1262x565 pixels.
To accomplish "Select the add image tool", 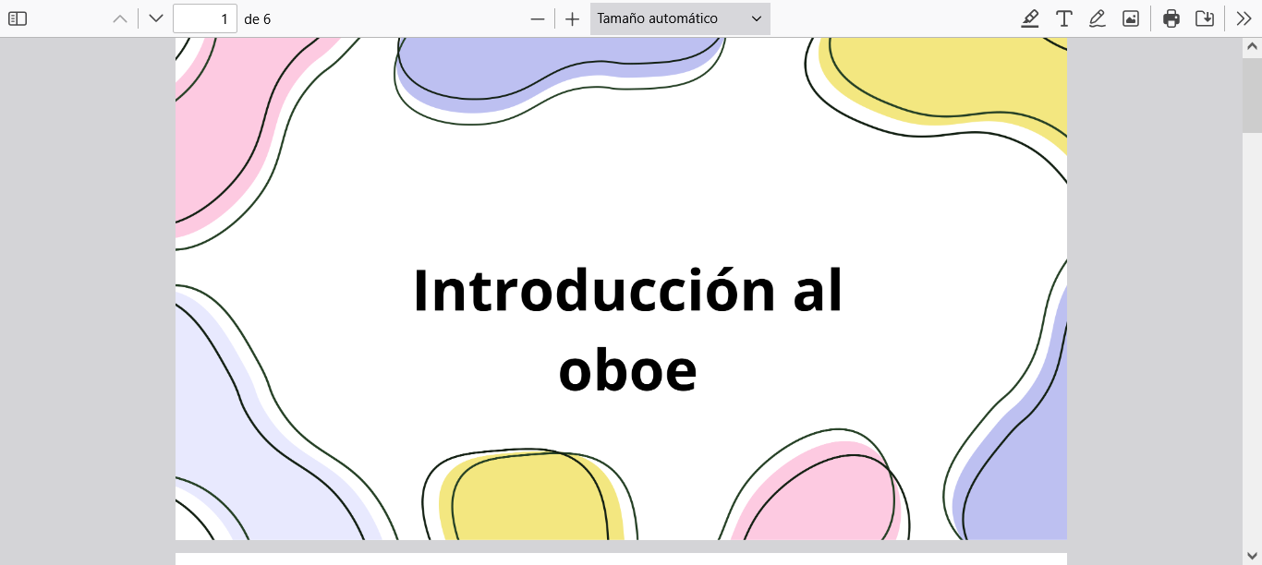I will [1131, 18].
